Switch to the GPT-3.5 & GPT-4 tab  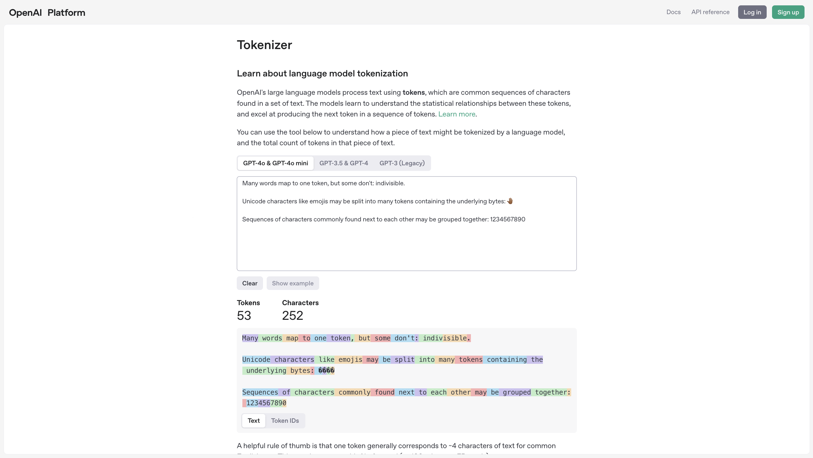click(344, 163)
